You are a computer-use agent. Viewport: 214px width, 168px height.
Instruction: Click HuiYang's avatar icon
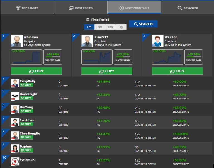click(x=15, y=109)
